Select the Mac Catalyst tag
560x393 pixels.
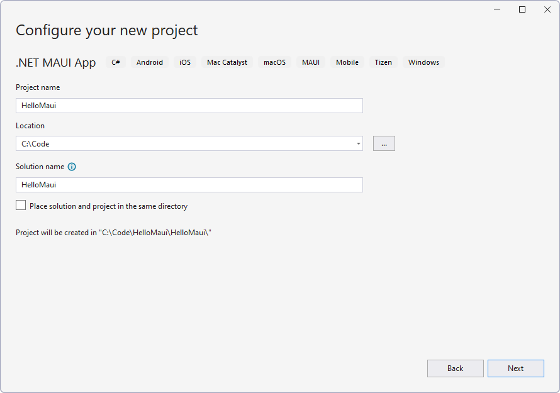[x=227, y=62]
